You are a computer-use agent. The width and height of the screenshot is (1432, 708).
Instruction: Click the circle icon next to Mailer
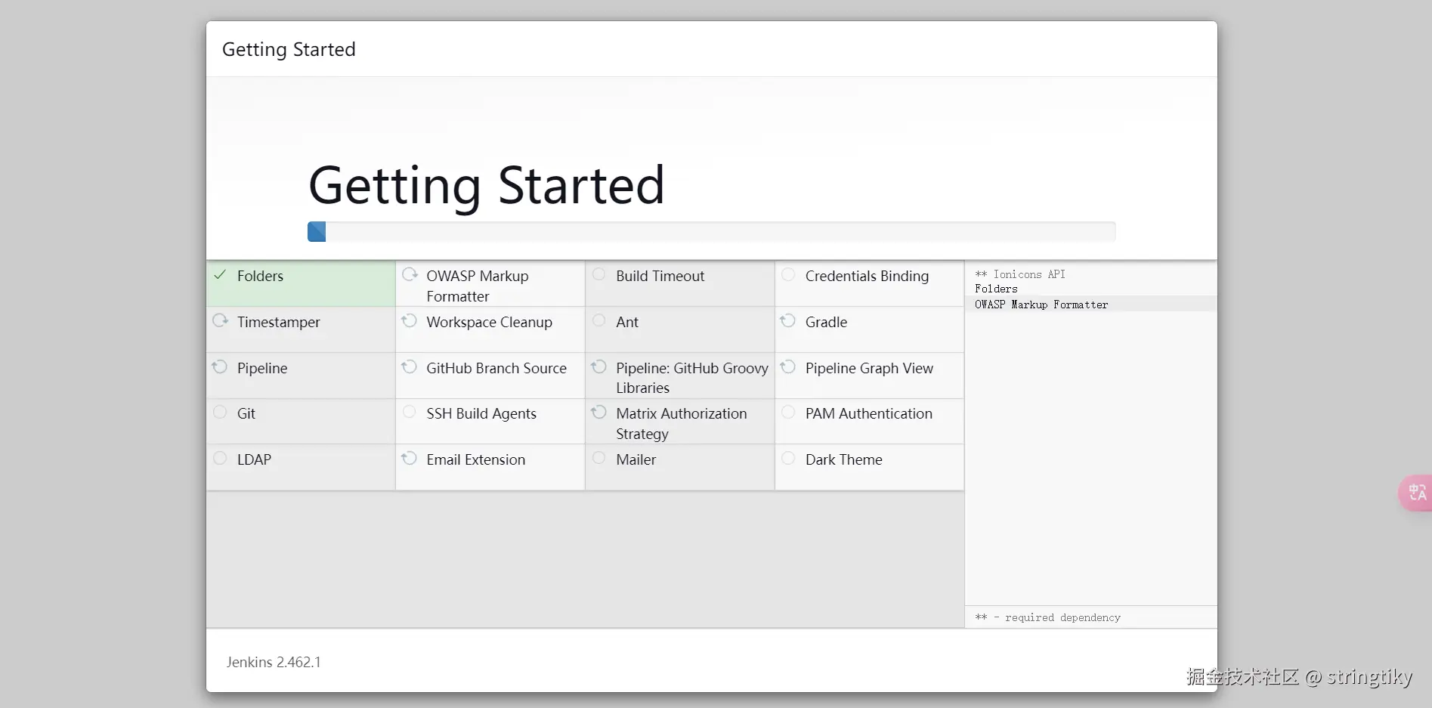tap(598, 458)
